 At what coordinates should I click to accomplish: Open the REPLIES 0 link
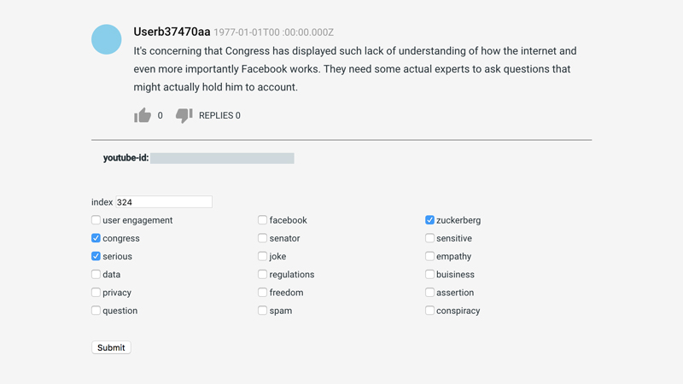219,115
